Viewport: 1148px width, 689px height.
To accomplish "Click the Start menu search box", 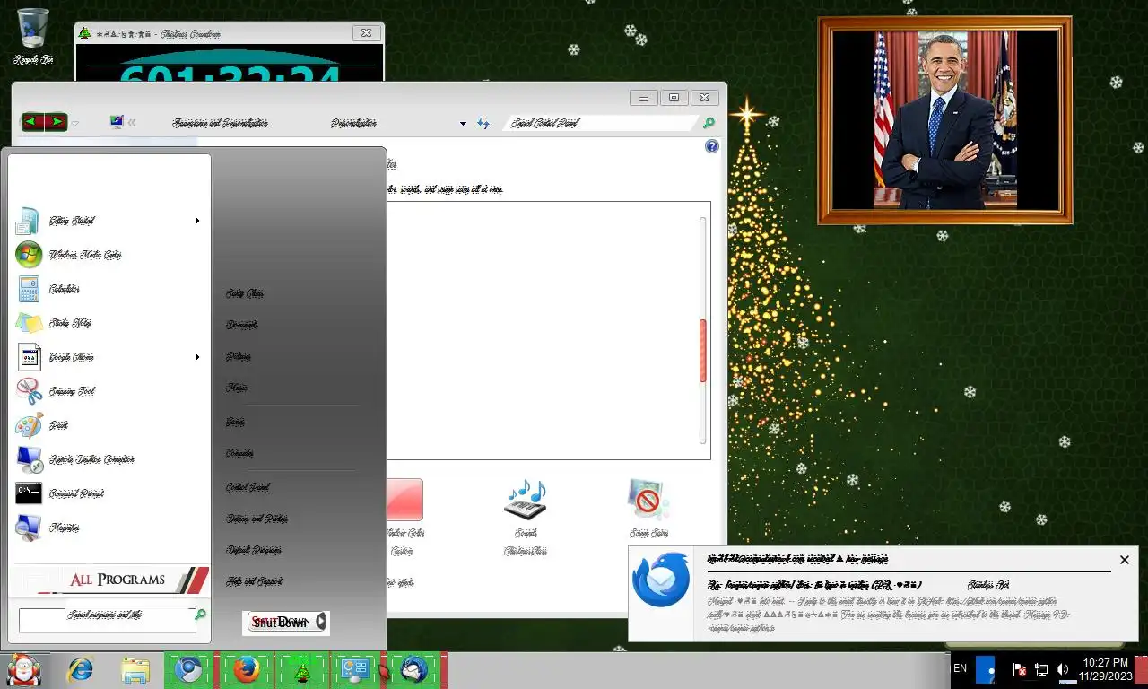I will [106, 620].
